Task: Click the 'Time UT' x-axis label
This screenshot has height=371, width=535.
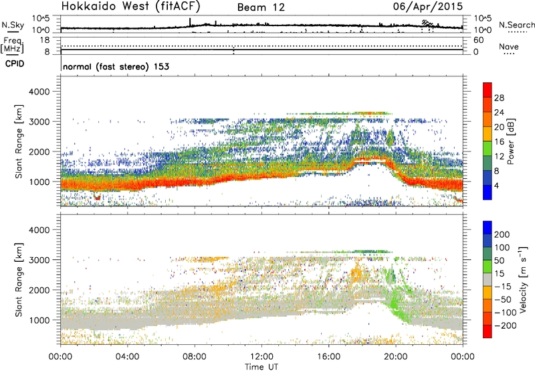Action: coord(261,367)
